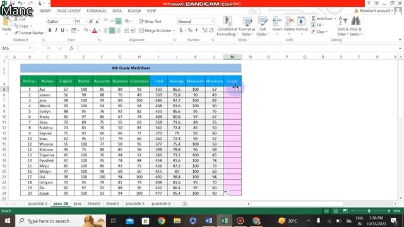This screenshot has height=227, width=404.
Task: Open the General number format dropdown
Action: click(x=213, y=21)
